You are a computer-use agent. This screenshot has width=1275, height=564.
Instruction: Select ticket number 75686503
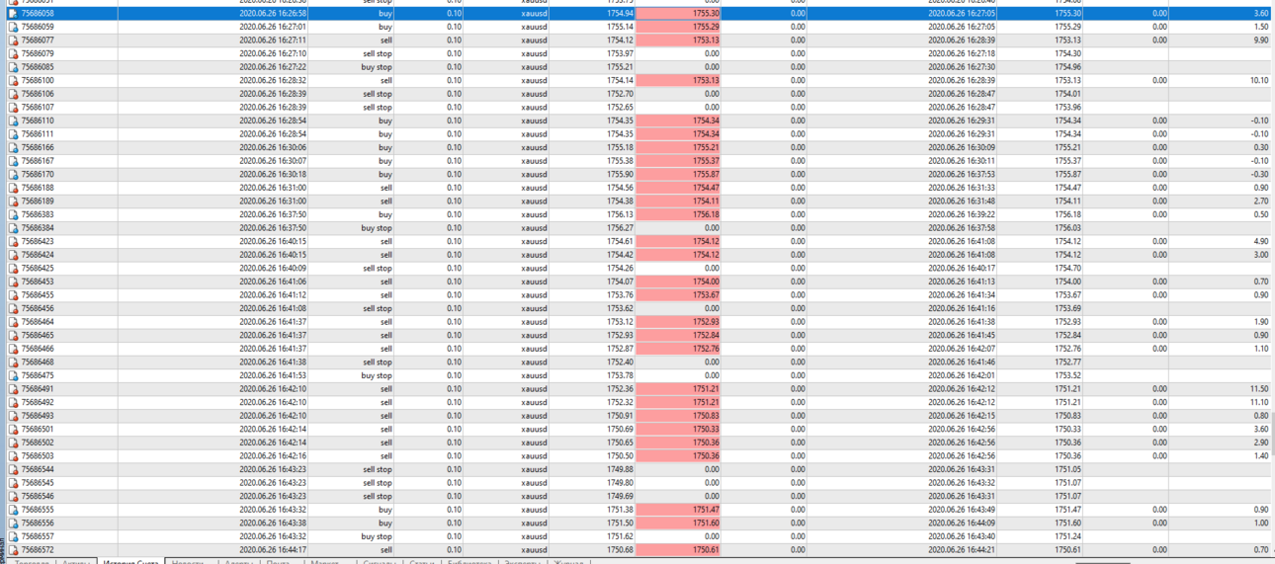(38, 456)
